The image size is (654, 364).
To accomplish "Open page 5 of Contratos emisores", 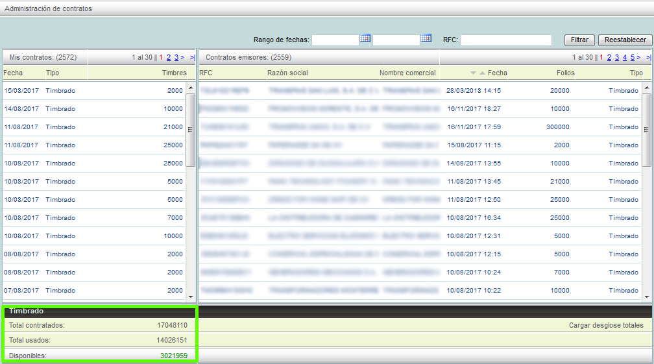I will tap(631, 58).
